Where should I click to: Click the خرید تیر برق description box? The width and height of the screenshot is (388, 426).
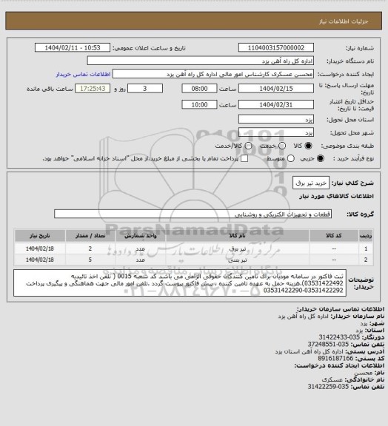(x=311, y=183)
